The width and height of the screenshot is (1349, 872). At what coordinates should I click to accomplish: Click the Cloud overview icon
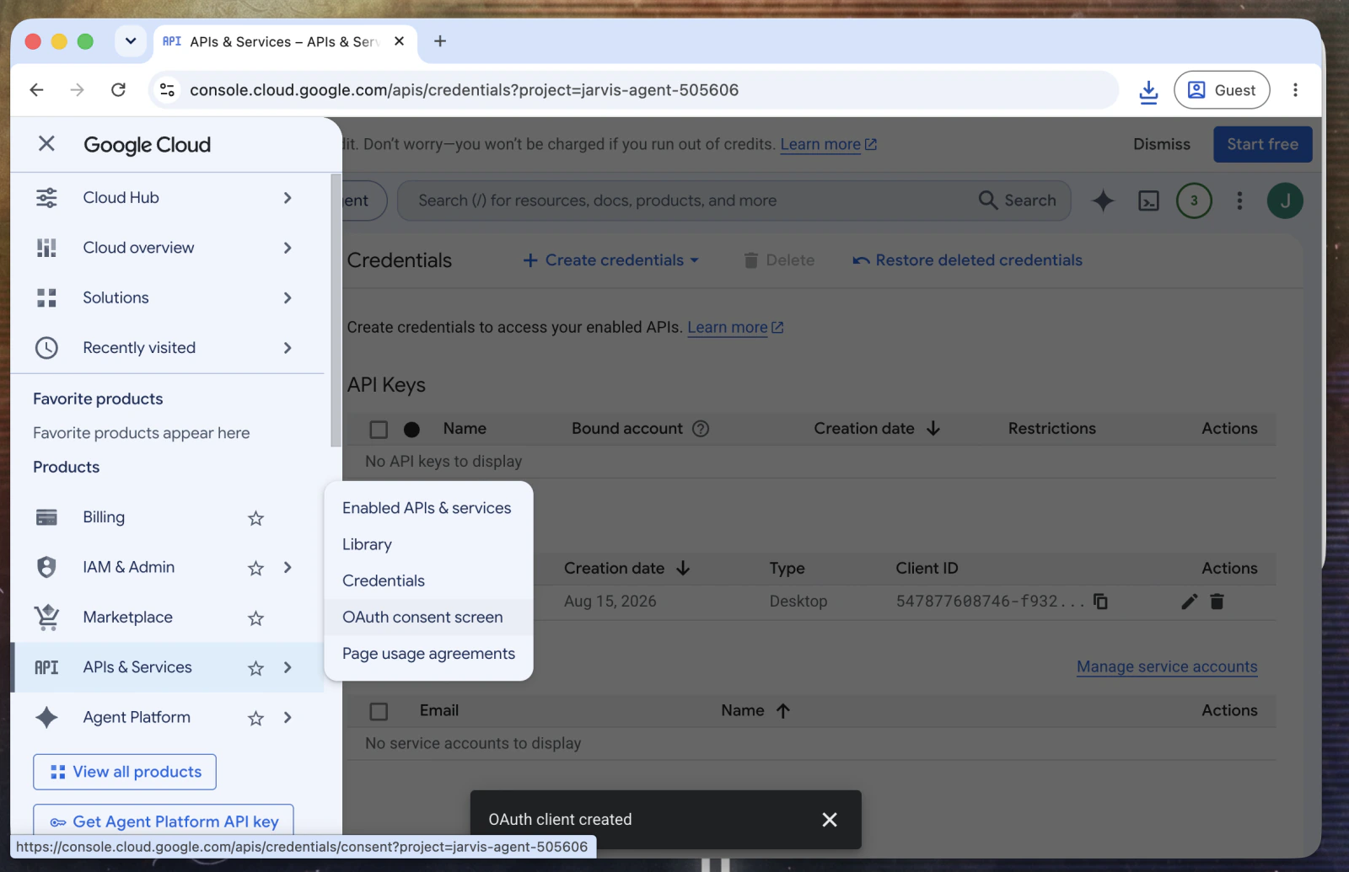tap(46, 248)
